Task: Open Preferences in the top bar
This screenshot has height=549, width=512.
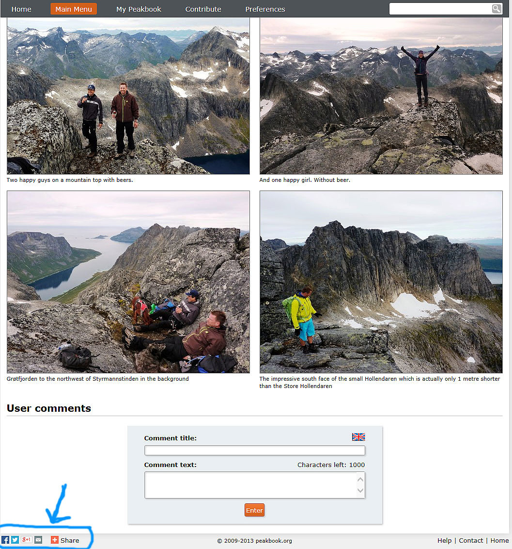Action: [x=265, y=9]
